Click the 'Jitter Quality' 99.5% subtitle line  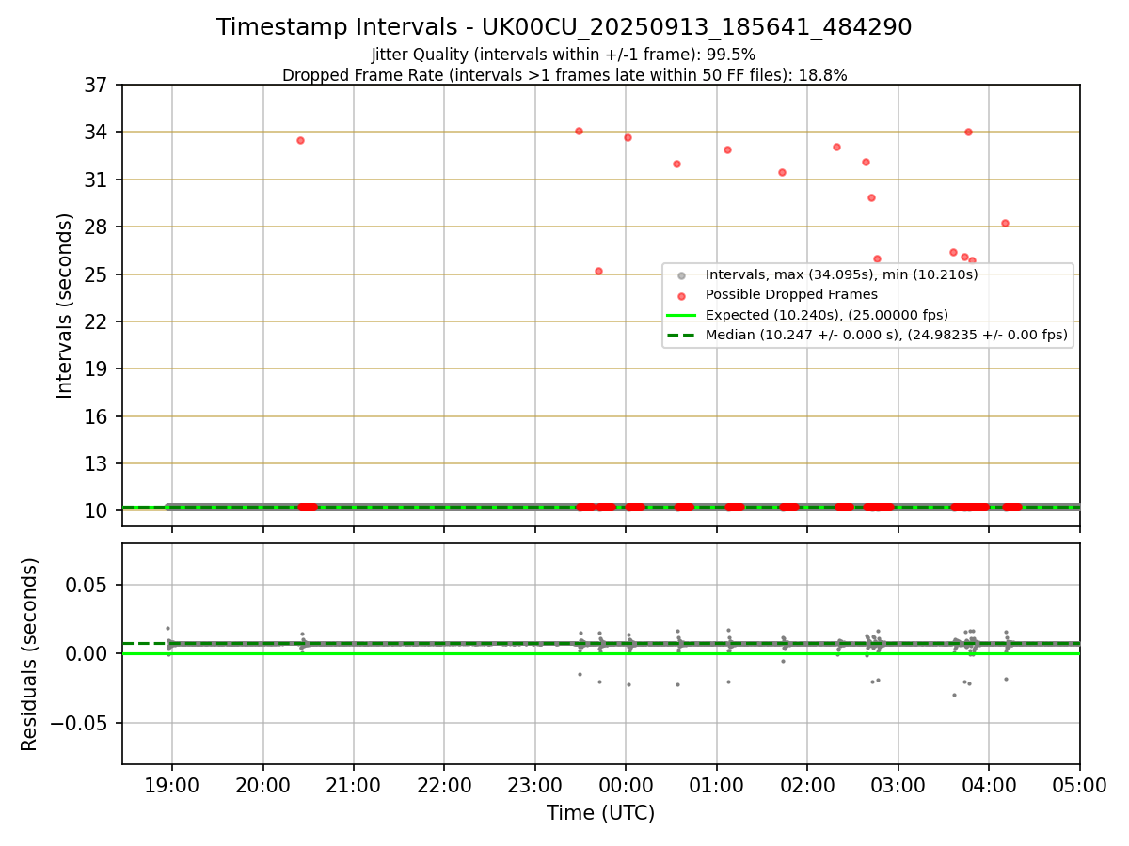pos(564,55)
